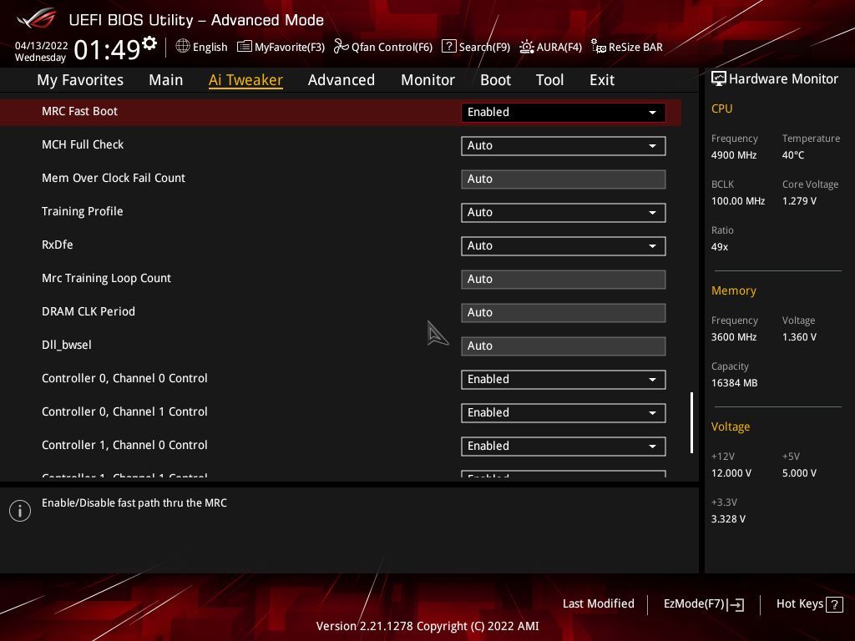Click Mem Over Clock Fail Count field
855x641 pixels.
(x=564, y=179)
